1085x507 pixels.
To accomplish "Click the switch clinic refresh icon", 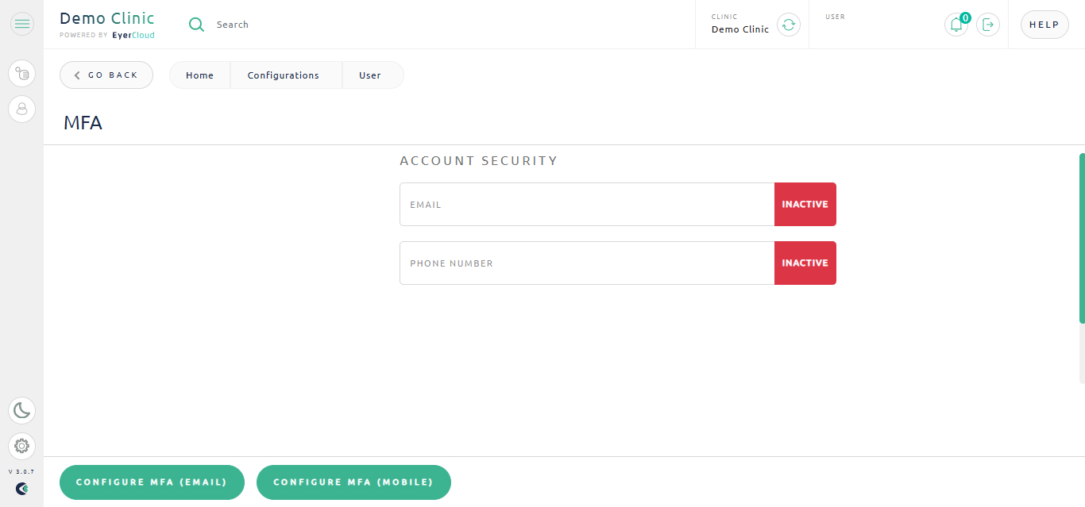I will [x=788, y=25].
